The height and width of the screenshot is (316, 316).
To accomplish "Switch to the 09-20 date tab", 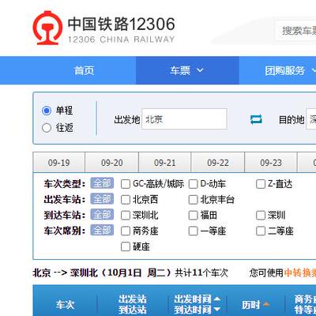I will coord(112,163).
